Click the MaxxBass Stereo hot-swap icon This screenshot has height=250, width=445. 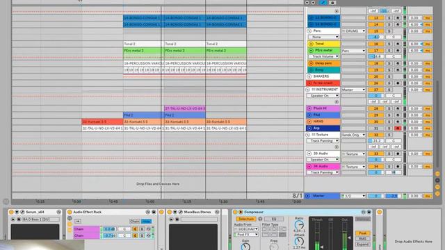tap(217, 212)
